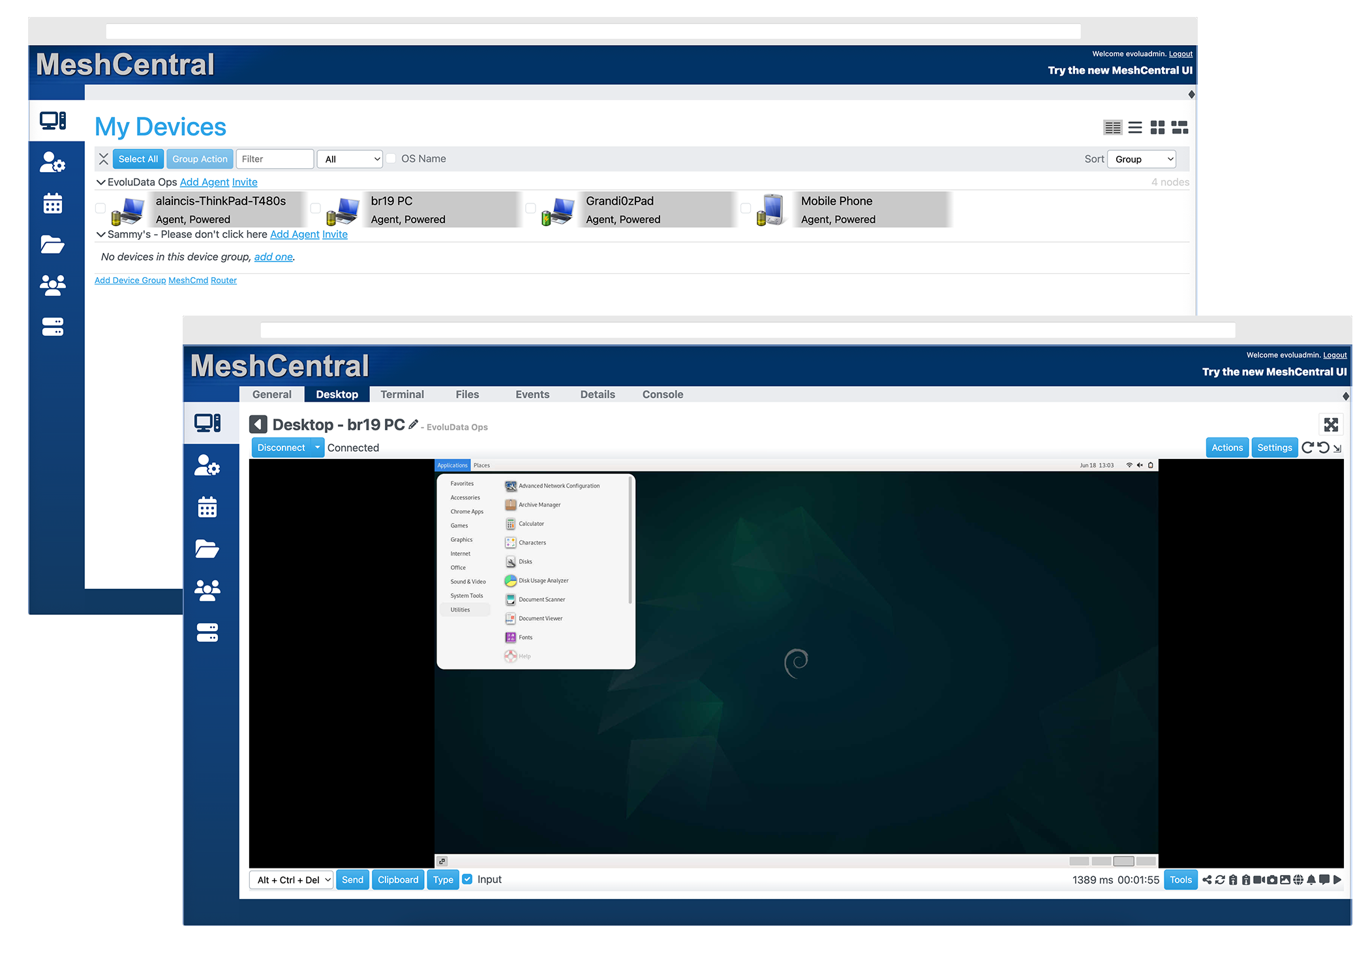The image size is (1370, 978).
Task: Collapse the EvoluData Ops group
Action: [100, 182]
